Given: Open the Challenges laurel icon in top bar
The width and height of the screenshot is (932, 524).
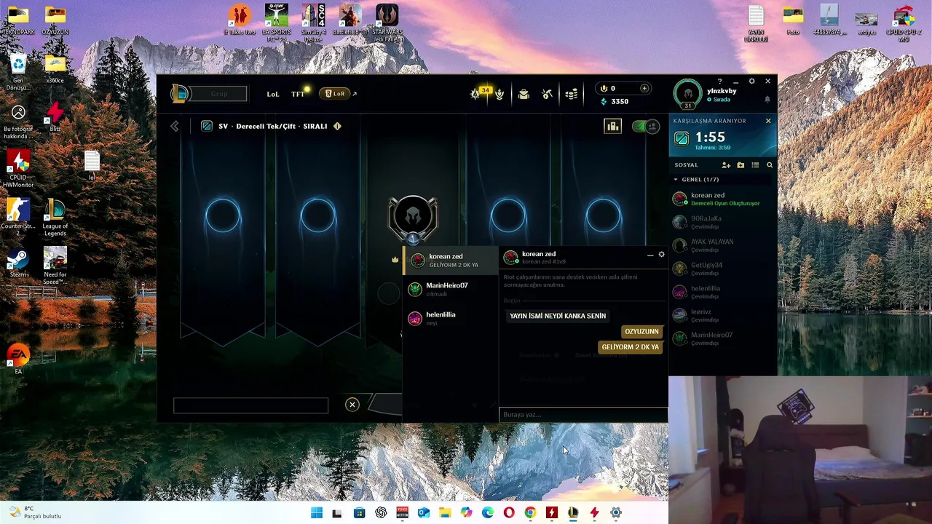Looking at the screenshot, I should point(499,94).
